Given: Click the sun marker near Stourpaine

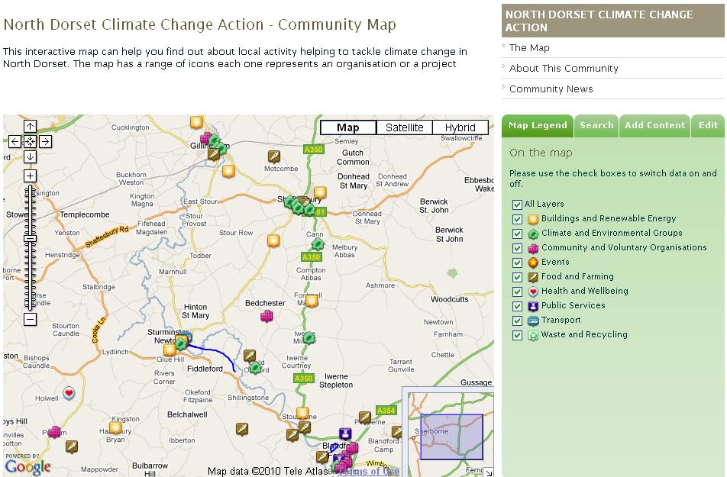Looking at the screenshot, I should (x=302, y=413).
